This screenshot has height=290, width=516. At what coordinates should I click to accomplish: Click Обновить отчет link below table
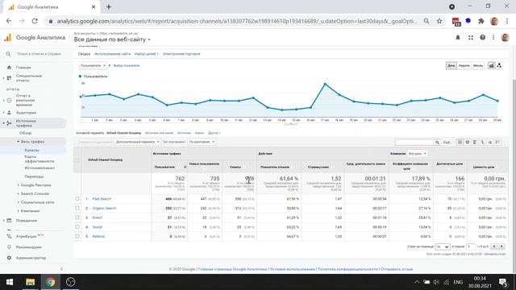click(x=495, y=255)
